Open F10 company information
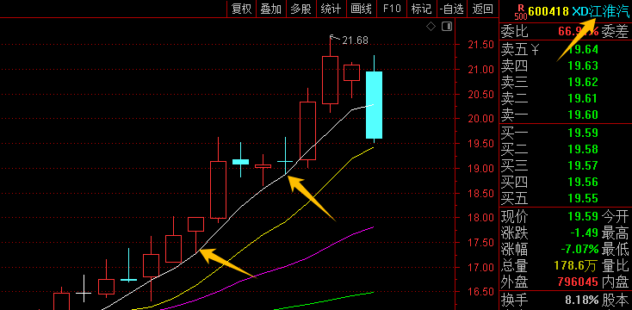632x310 pixels. (x=392, y=9)
